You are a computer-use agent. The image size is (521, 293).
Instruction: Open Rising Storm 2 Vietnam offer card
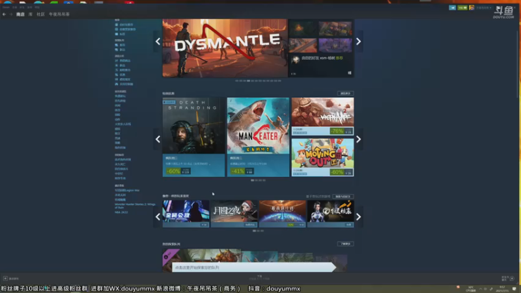point(322,117)
